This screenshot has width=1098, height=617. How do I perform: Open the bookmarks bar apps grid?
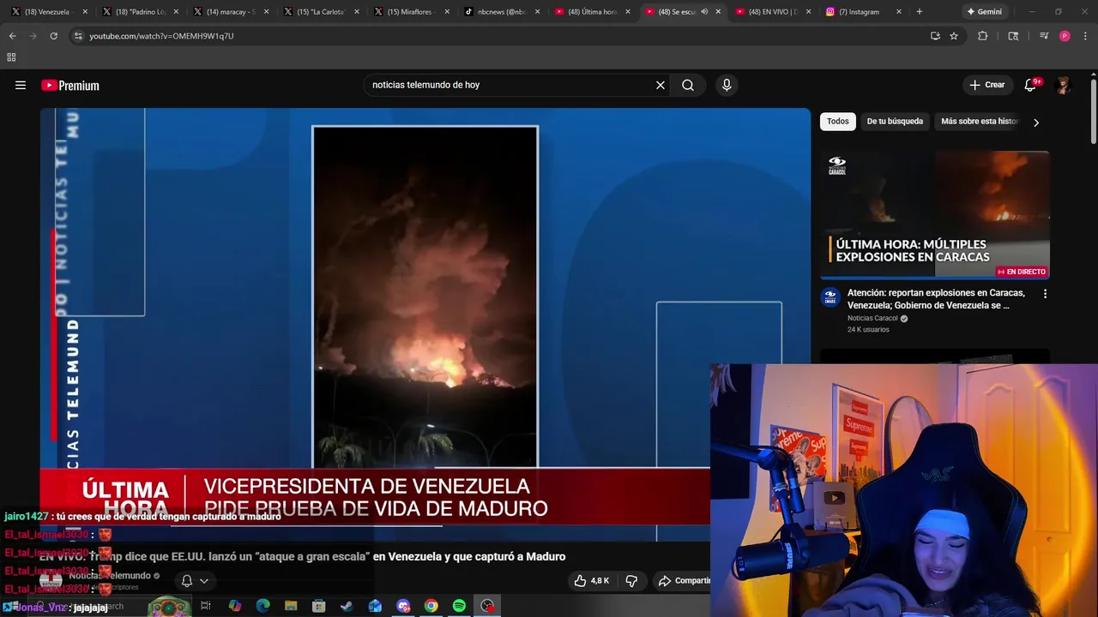click(x=11, y=57)
